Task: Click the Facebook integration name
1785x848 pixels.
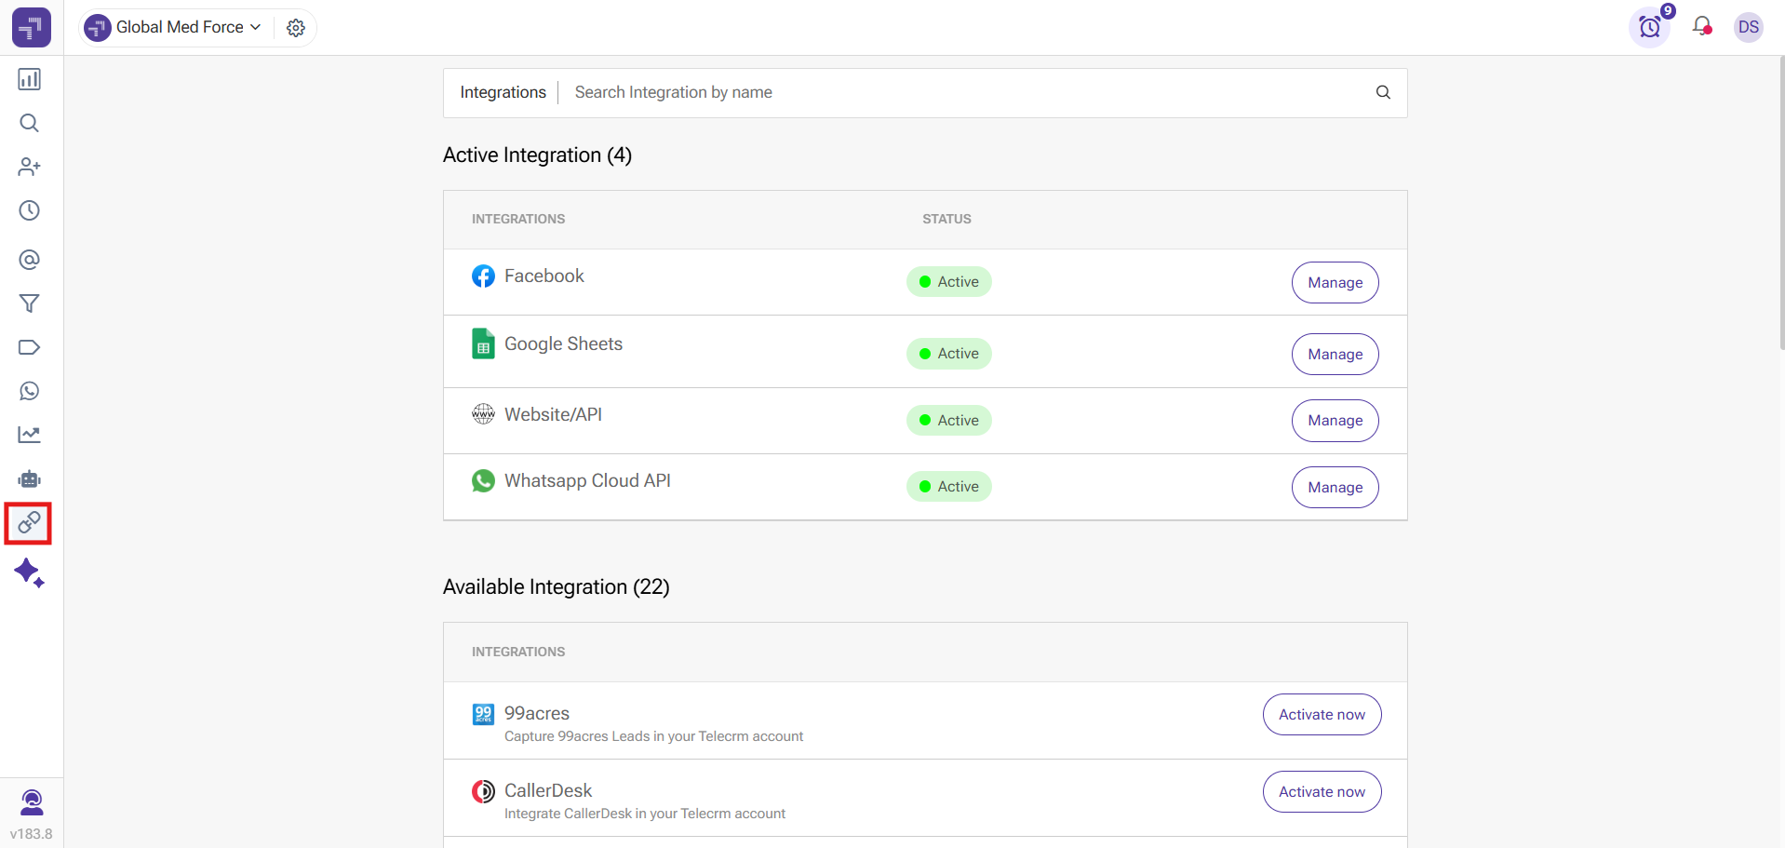Action: pos(544,276)
